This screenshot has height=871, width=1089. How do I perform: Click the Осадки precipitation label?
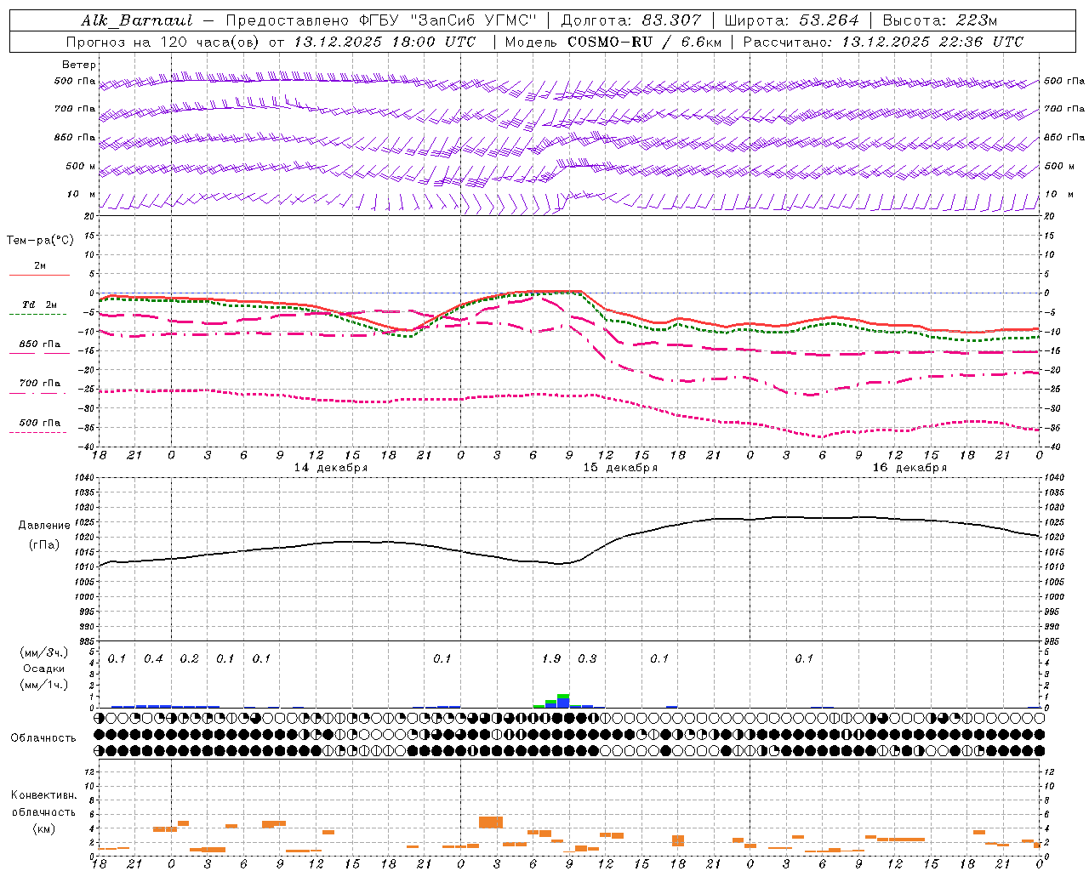(43, 669)
